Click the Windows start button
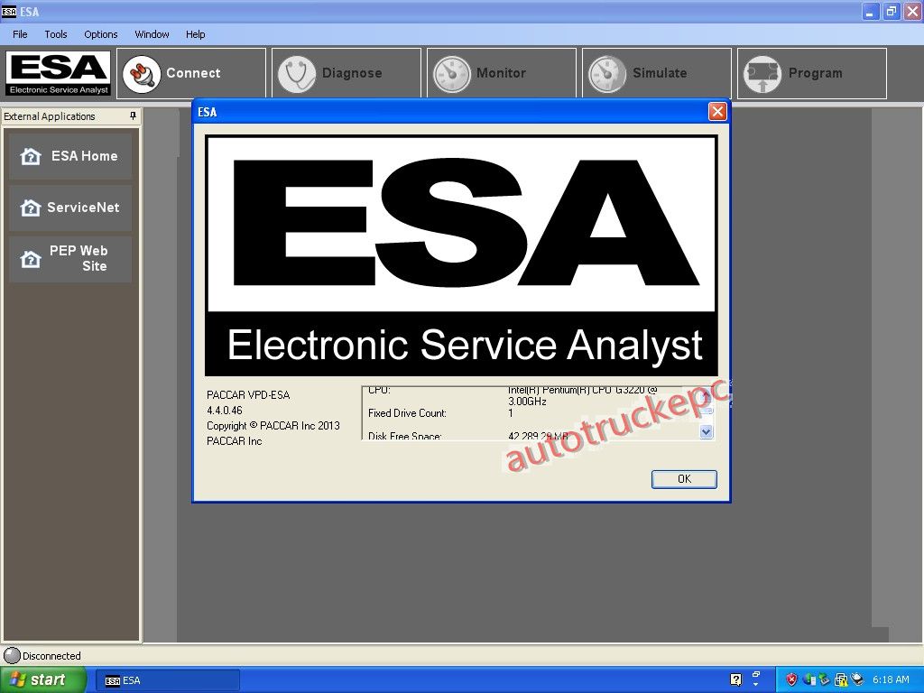This screenshot has width=924, height=693. tap(42, 679)
